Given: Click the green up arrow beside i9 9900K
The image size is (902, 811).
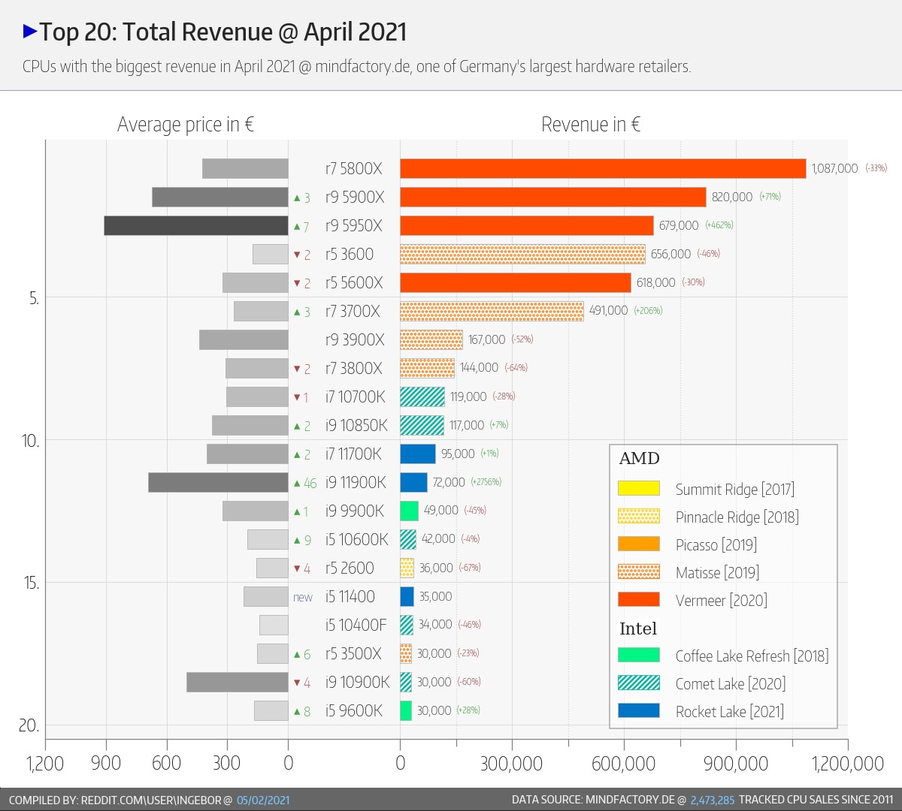Looking at the screenshot, I should [297, 512].
